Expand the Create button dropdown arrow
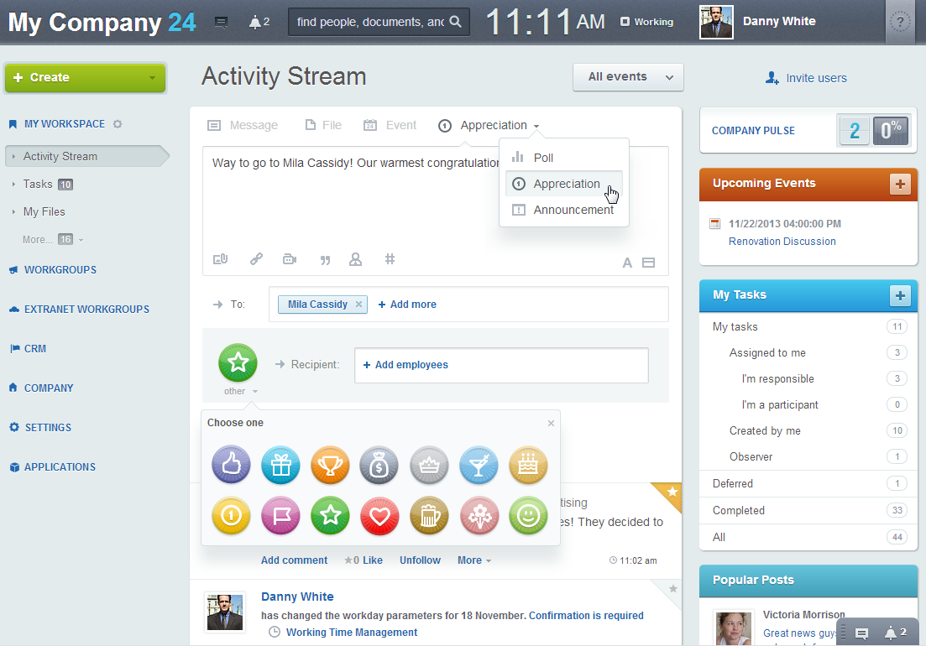Viewport: 926px width, 646px height. [x=152, y=78]
